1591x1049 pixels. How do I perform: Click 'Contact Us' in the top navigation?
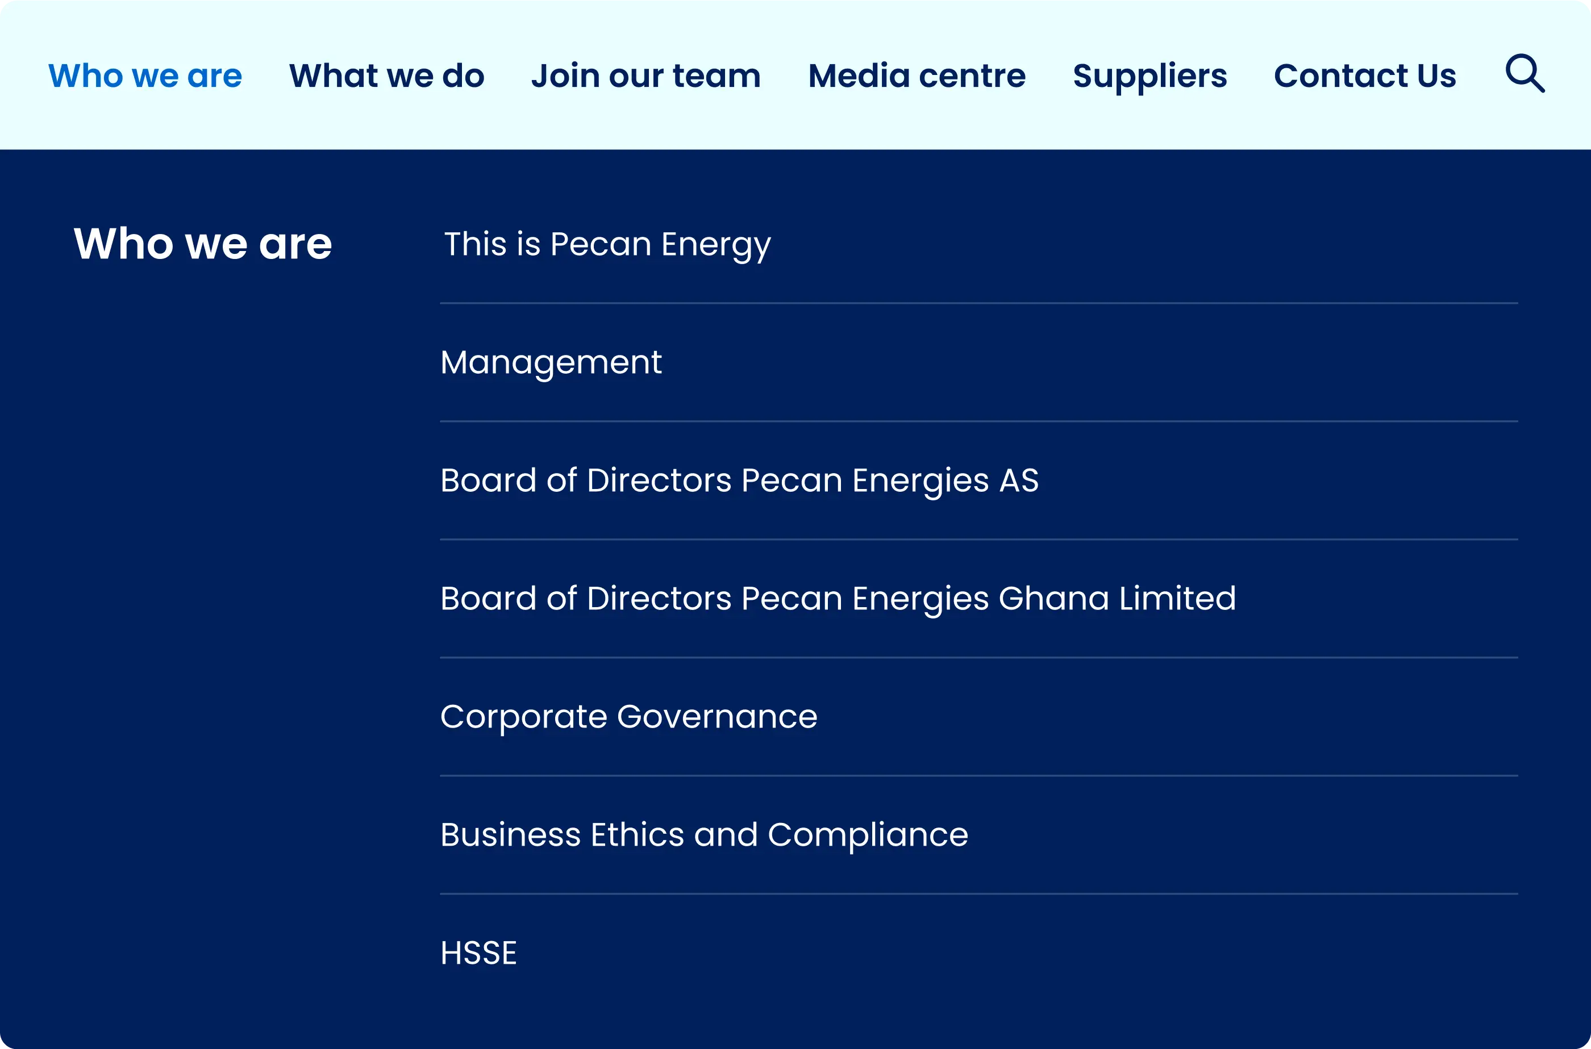click(x=1365, y=76)
